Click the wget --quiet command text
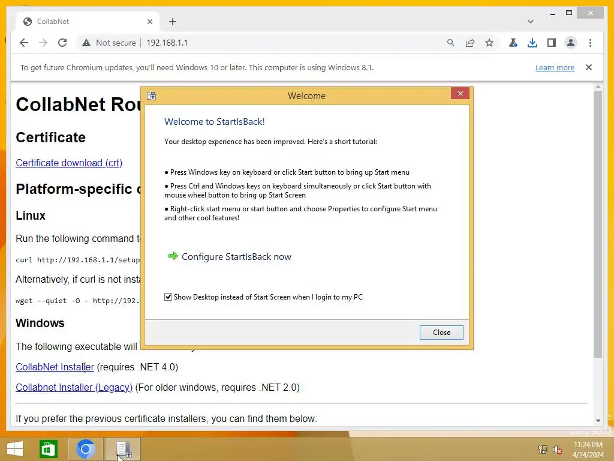614x461 pixels. (78, 301)
